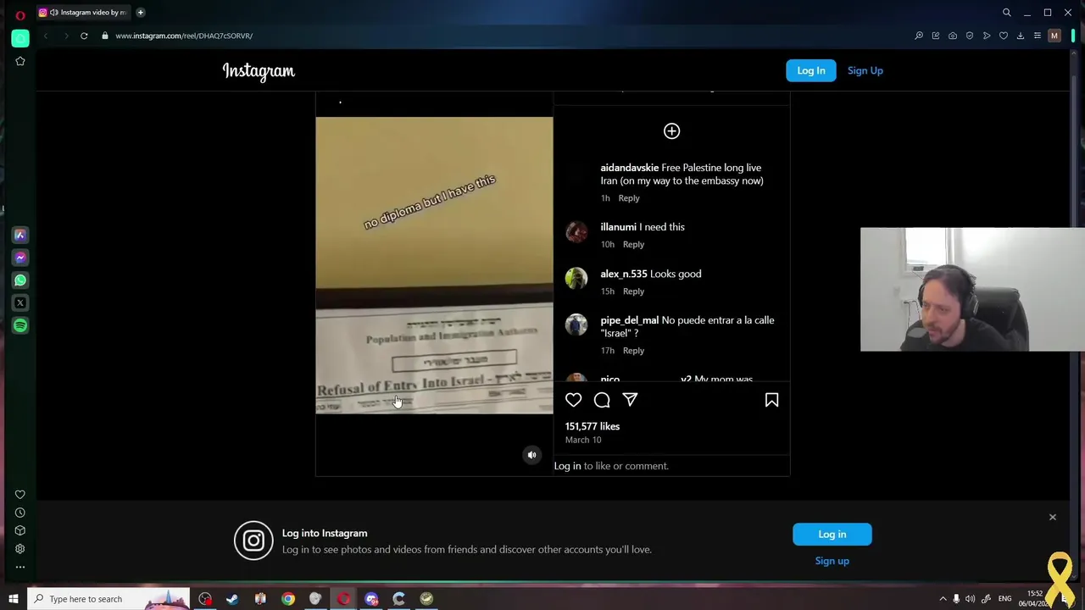Open illanumi's profile avatar
Screen dimensions: 1085x610
coord(576,231)
